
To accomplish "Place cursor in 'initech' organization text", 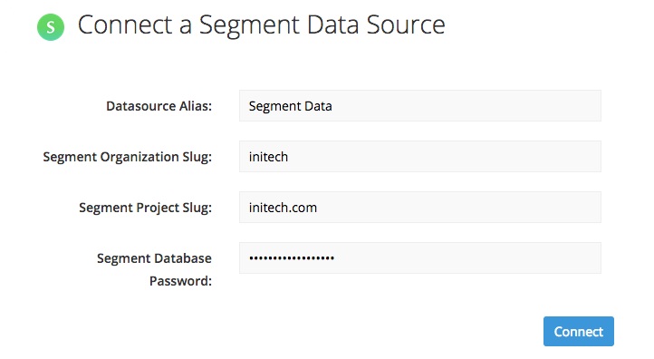I will coord(268,157).
